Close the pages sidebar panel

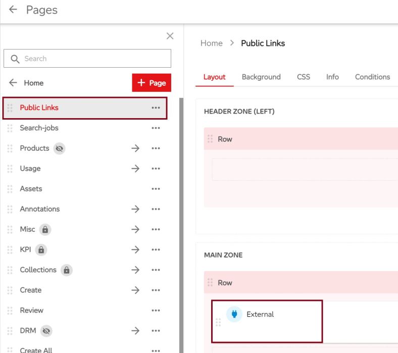(170, 36)
